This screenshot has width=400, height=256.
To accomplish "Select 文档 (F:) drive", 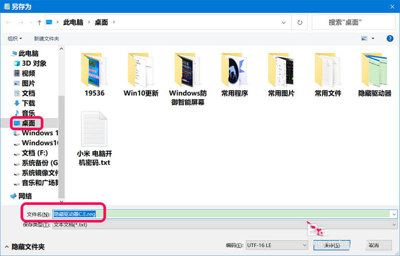I will tap(30, 153).
